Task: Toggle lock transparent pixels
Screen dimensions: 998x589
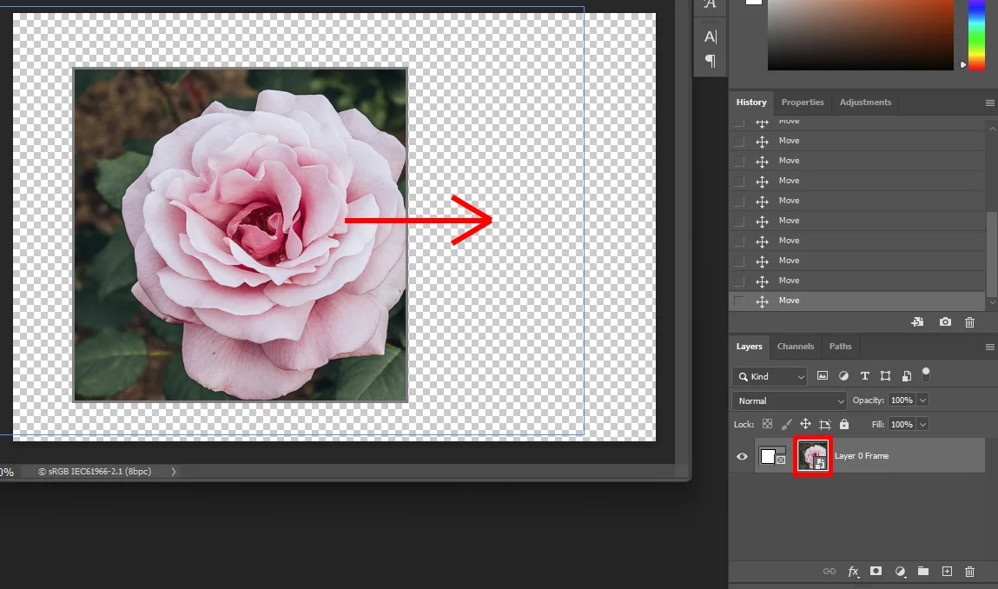Action: coord(768,424)
